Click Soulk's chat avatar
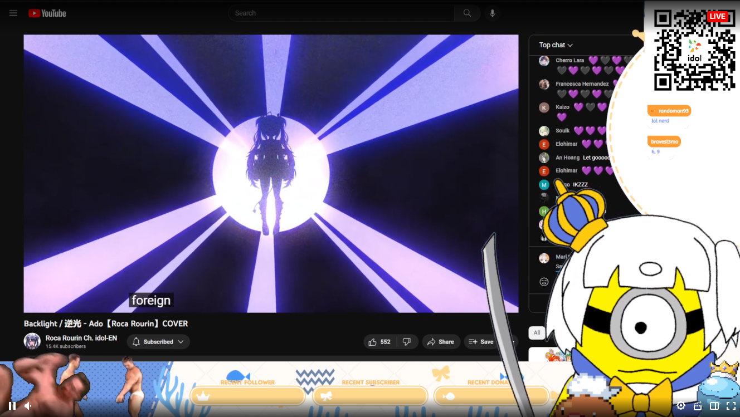The width and height of the screenshot is (740, 417). coord(544,131)
